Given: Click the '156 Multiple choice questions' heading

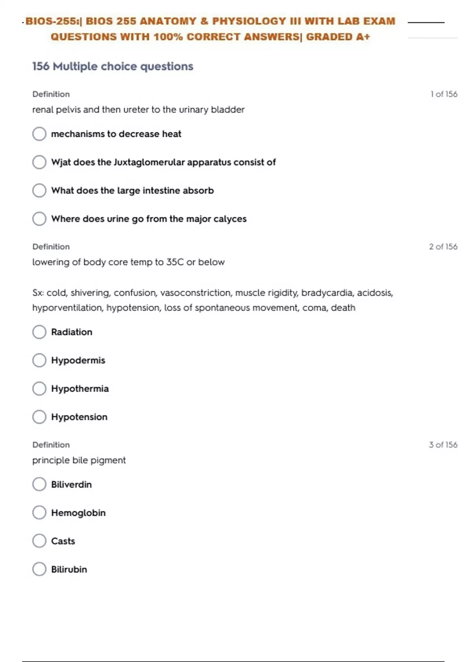Looking at the screenshot, I should pos(112,67).
